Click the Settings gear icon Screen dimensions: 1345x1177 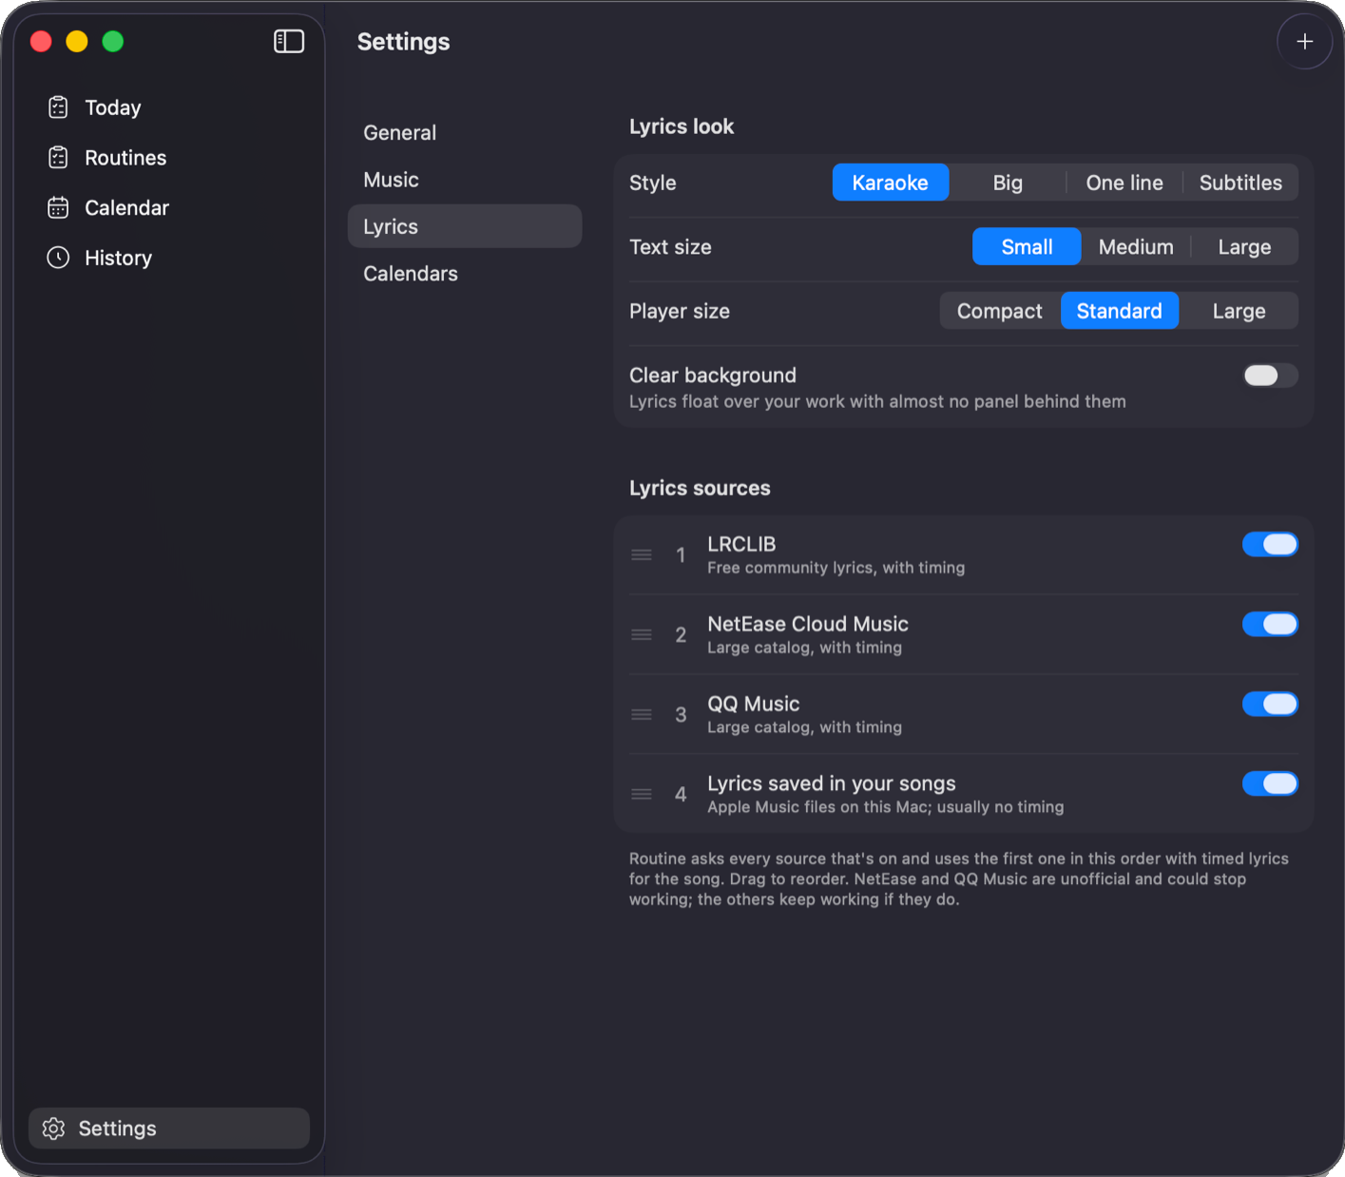pyautogui.click(x=54, y=1129)
